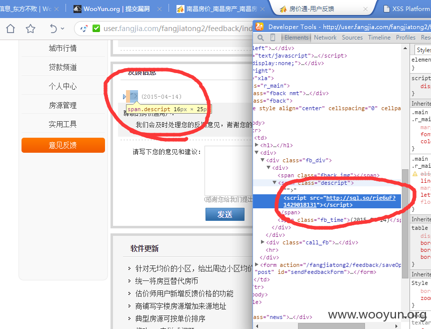Close 南昌房价 browser tab
The image size is (431, 329).
coord(262,9)
